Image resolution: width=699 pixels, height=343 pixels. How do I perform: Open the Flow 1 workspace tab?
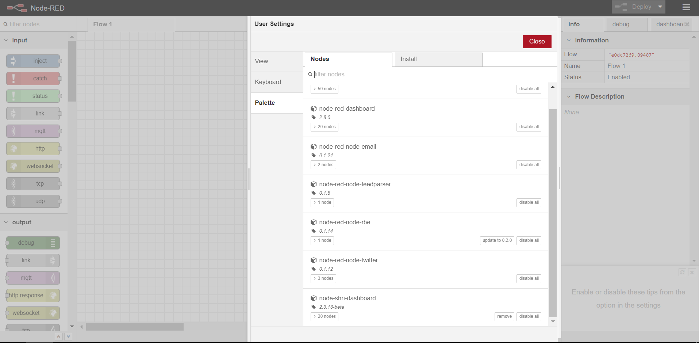[131, 24]
